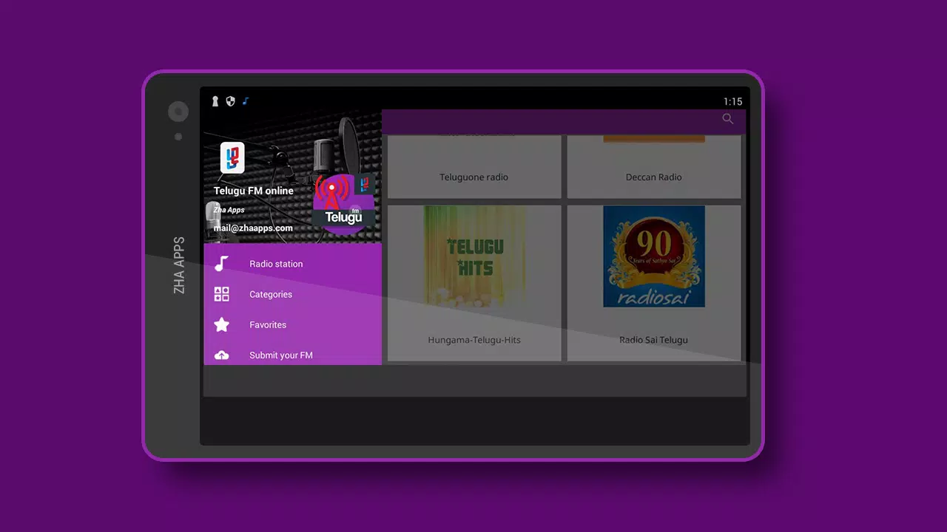
Task: Open the Radio station menu item
Action: point(293,264)
